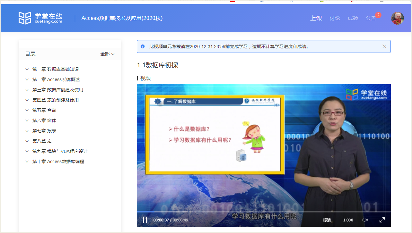Click the blue info icon in notice

pyautogui.click(x=143, y=46)
